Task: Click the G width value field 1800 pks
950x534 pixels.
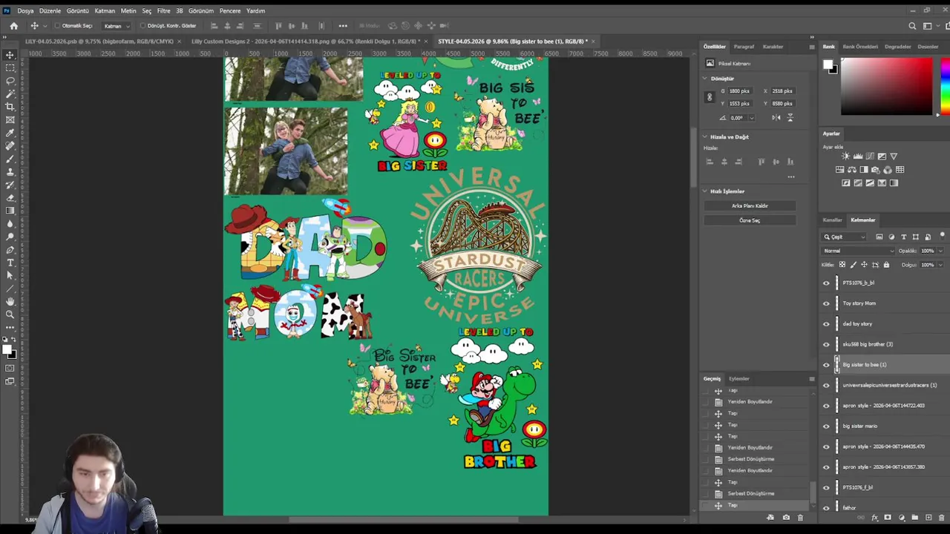Action: (x=739, y=91)
